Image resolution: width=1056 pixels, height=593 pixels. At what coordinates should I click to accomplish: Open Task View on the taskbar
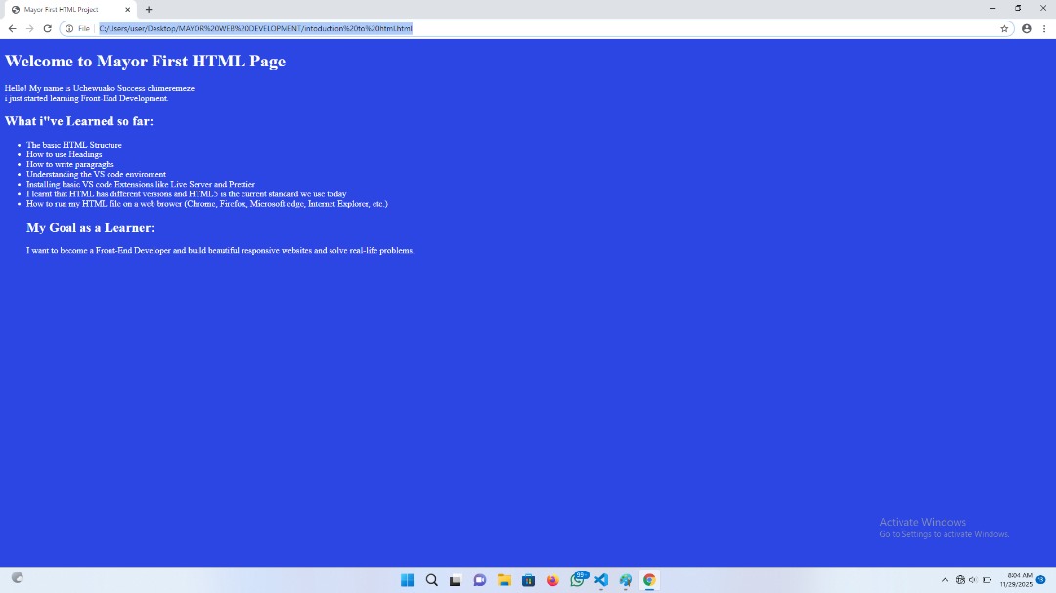click(x=456, y=580)
